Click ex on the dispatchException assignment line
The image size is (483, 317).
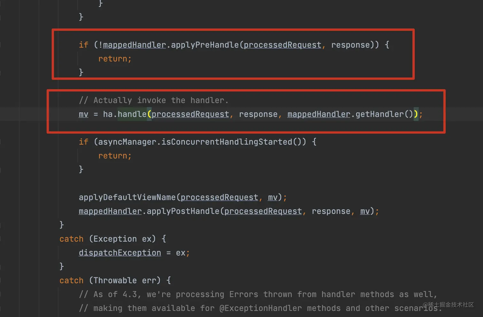pos(180,253)
